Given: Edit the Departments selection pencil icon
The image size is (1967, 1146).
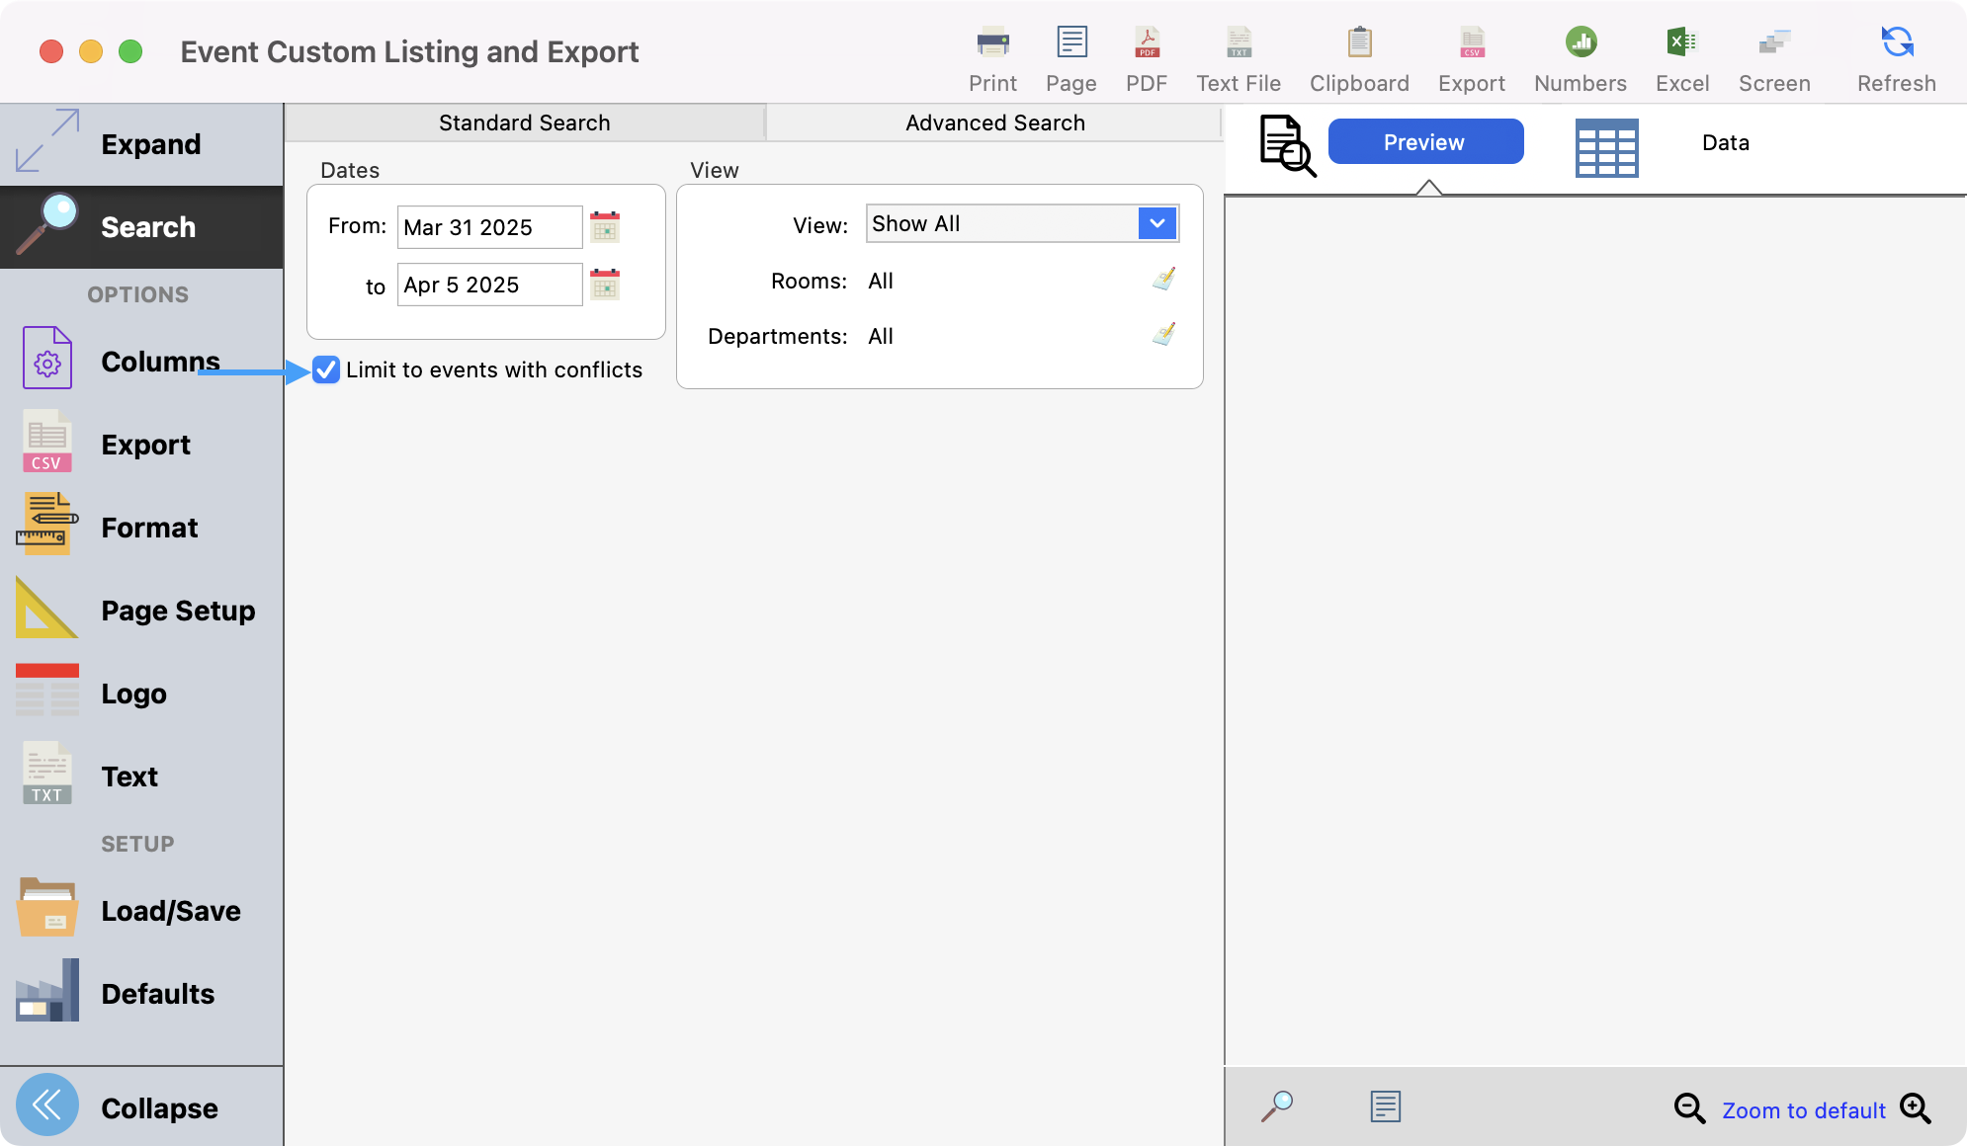Looking at the screenshot, I should [x=1163, y=335].
